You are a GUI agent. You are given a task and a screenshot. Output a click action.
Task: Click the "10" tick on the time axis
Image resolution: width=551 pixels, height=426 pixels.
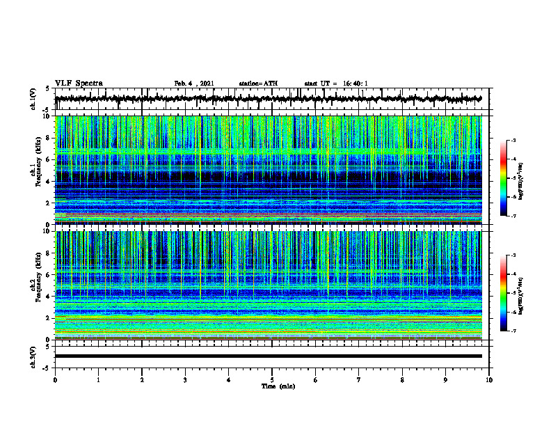489,380
